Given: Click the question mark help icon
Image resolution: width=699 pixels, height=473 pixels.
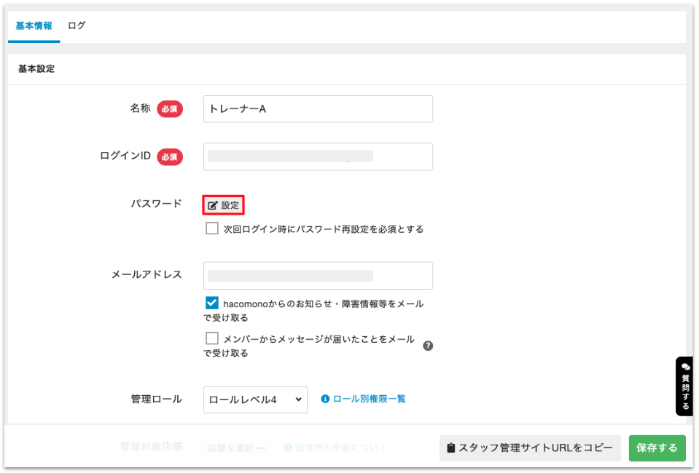Looking at the screenshot, I should click(x=428, y=346).
